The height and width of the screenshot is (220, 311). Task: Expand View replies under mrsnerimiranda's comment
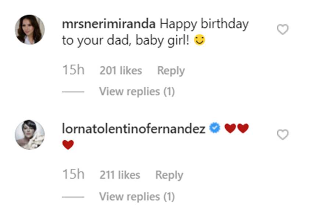(x=137, y=92)
